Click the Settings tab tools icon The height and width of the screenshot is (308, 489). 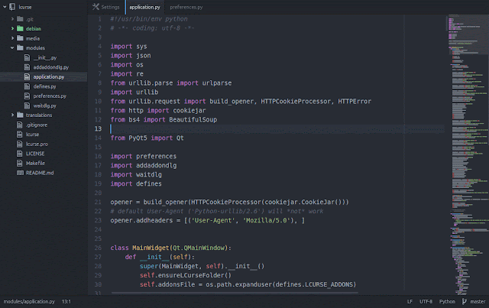[96, 7]
